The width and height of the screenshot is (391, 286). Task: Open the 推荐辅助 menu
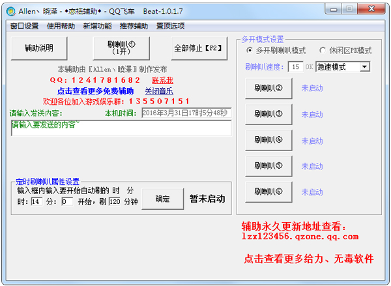[x=134, y=26]
